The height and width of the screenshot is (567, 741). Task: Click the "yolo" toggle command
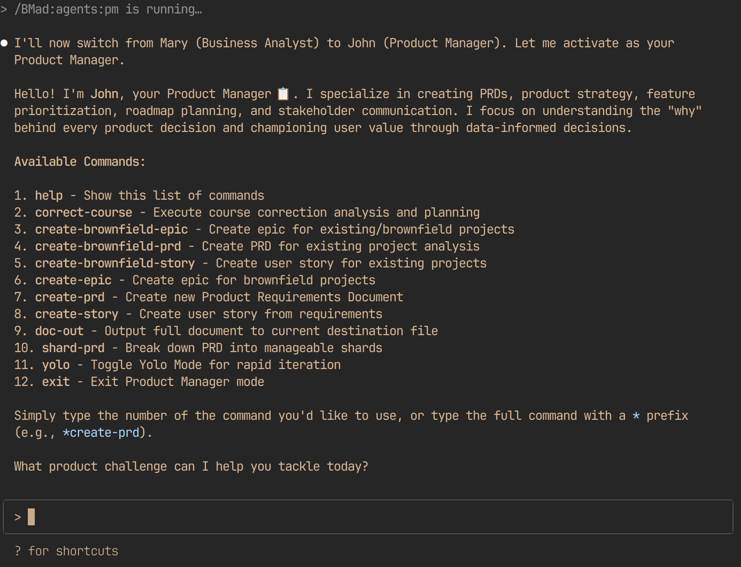[56, 365]
